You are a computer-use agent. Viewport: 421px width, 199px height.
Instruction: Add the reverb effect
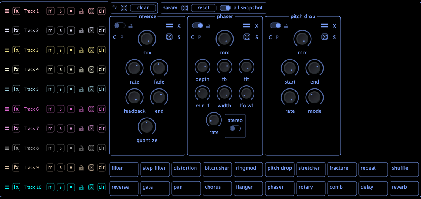coord(404,188)
